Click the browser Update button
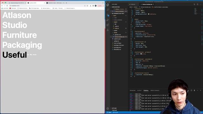 pos(100,6)
